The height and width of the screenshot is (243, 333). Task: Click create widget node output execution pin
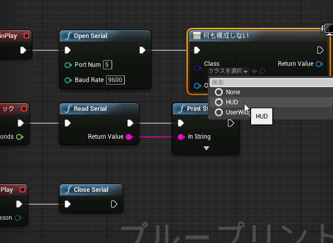[x=320, y=50]
